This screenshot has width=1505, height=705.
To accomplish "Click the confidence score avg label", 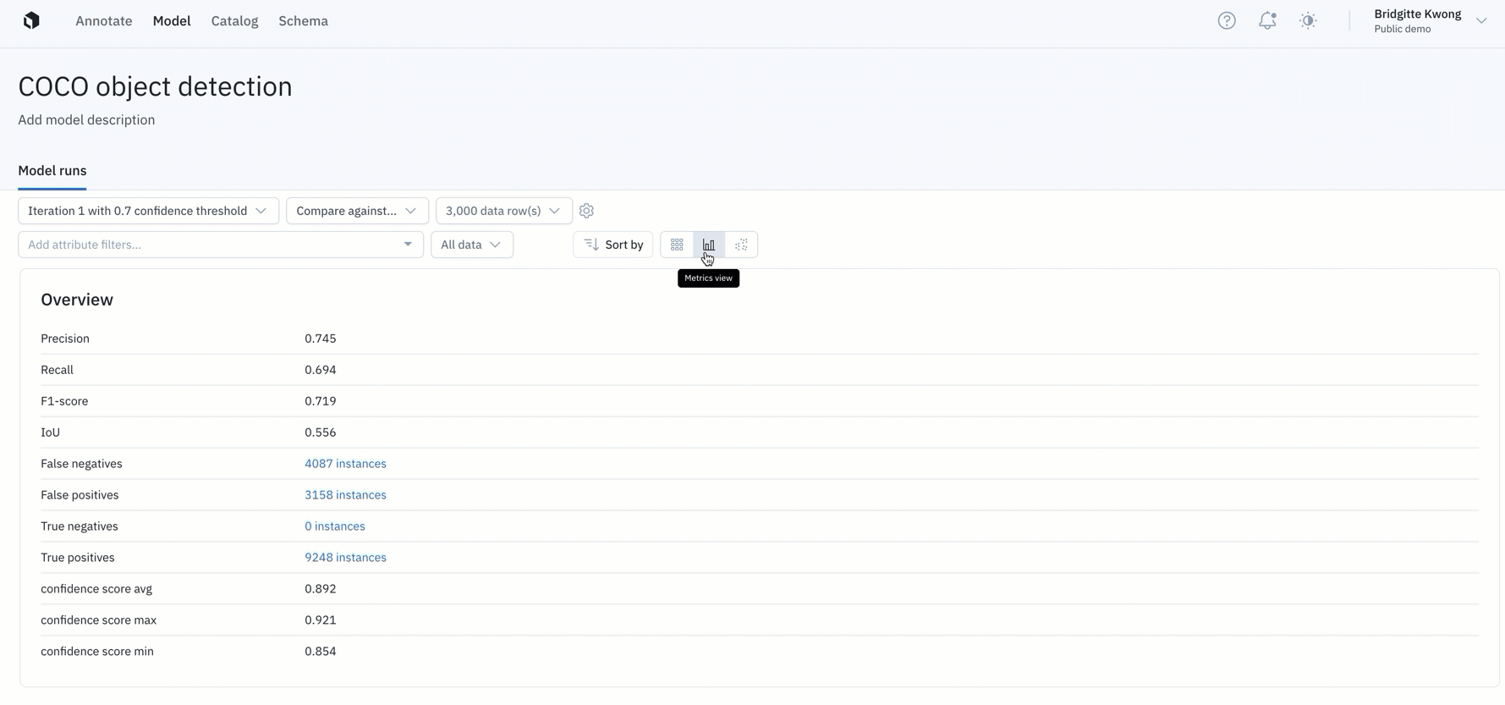I will tap(96, 589).
